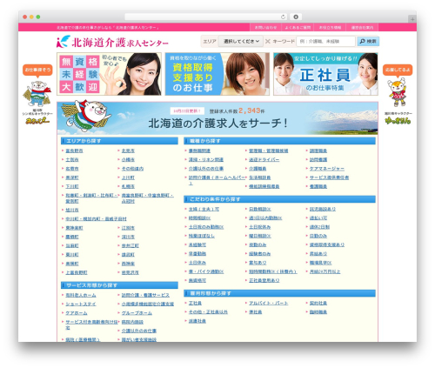The image size is (435, 368).
Task: Filter by 残業ほぼなし condition
Action: tap(202, 236)
